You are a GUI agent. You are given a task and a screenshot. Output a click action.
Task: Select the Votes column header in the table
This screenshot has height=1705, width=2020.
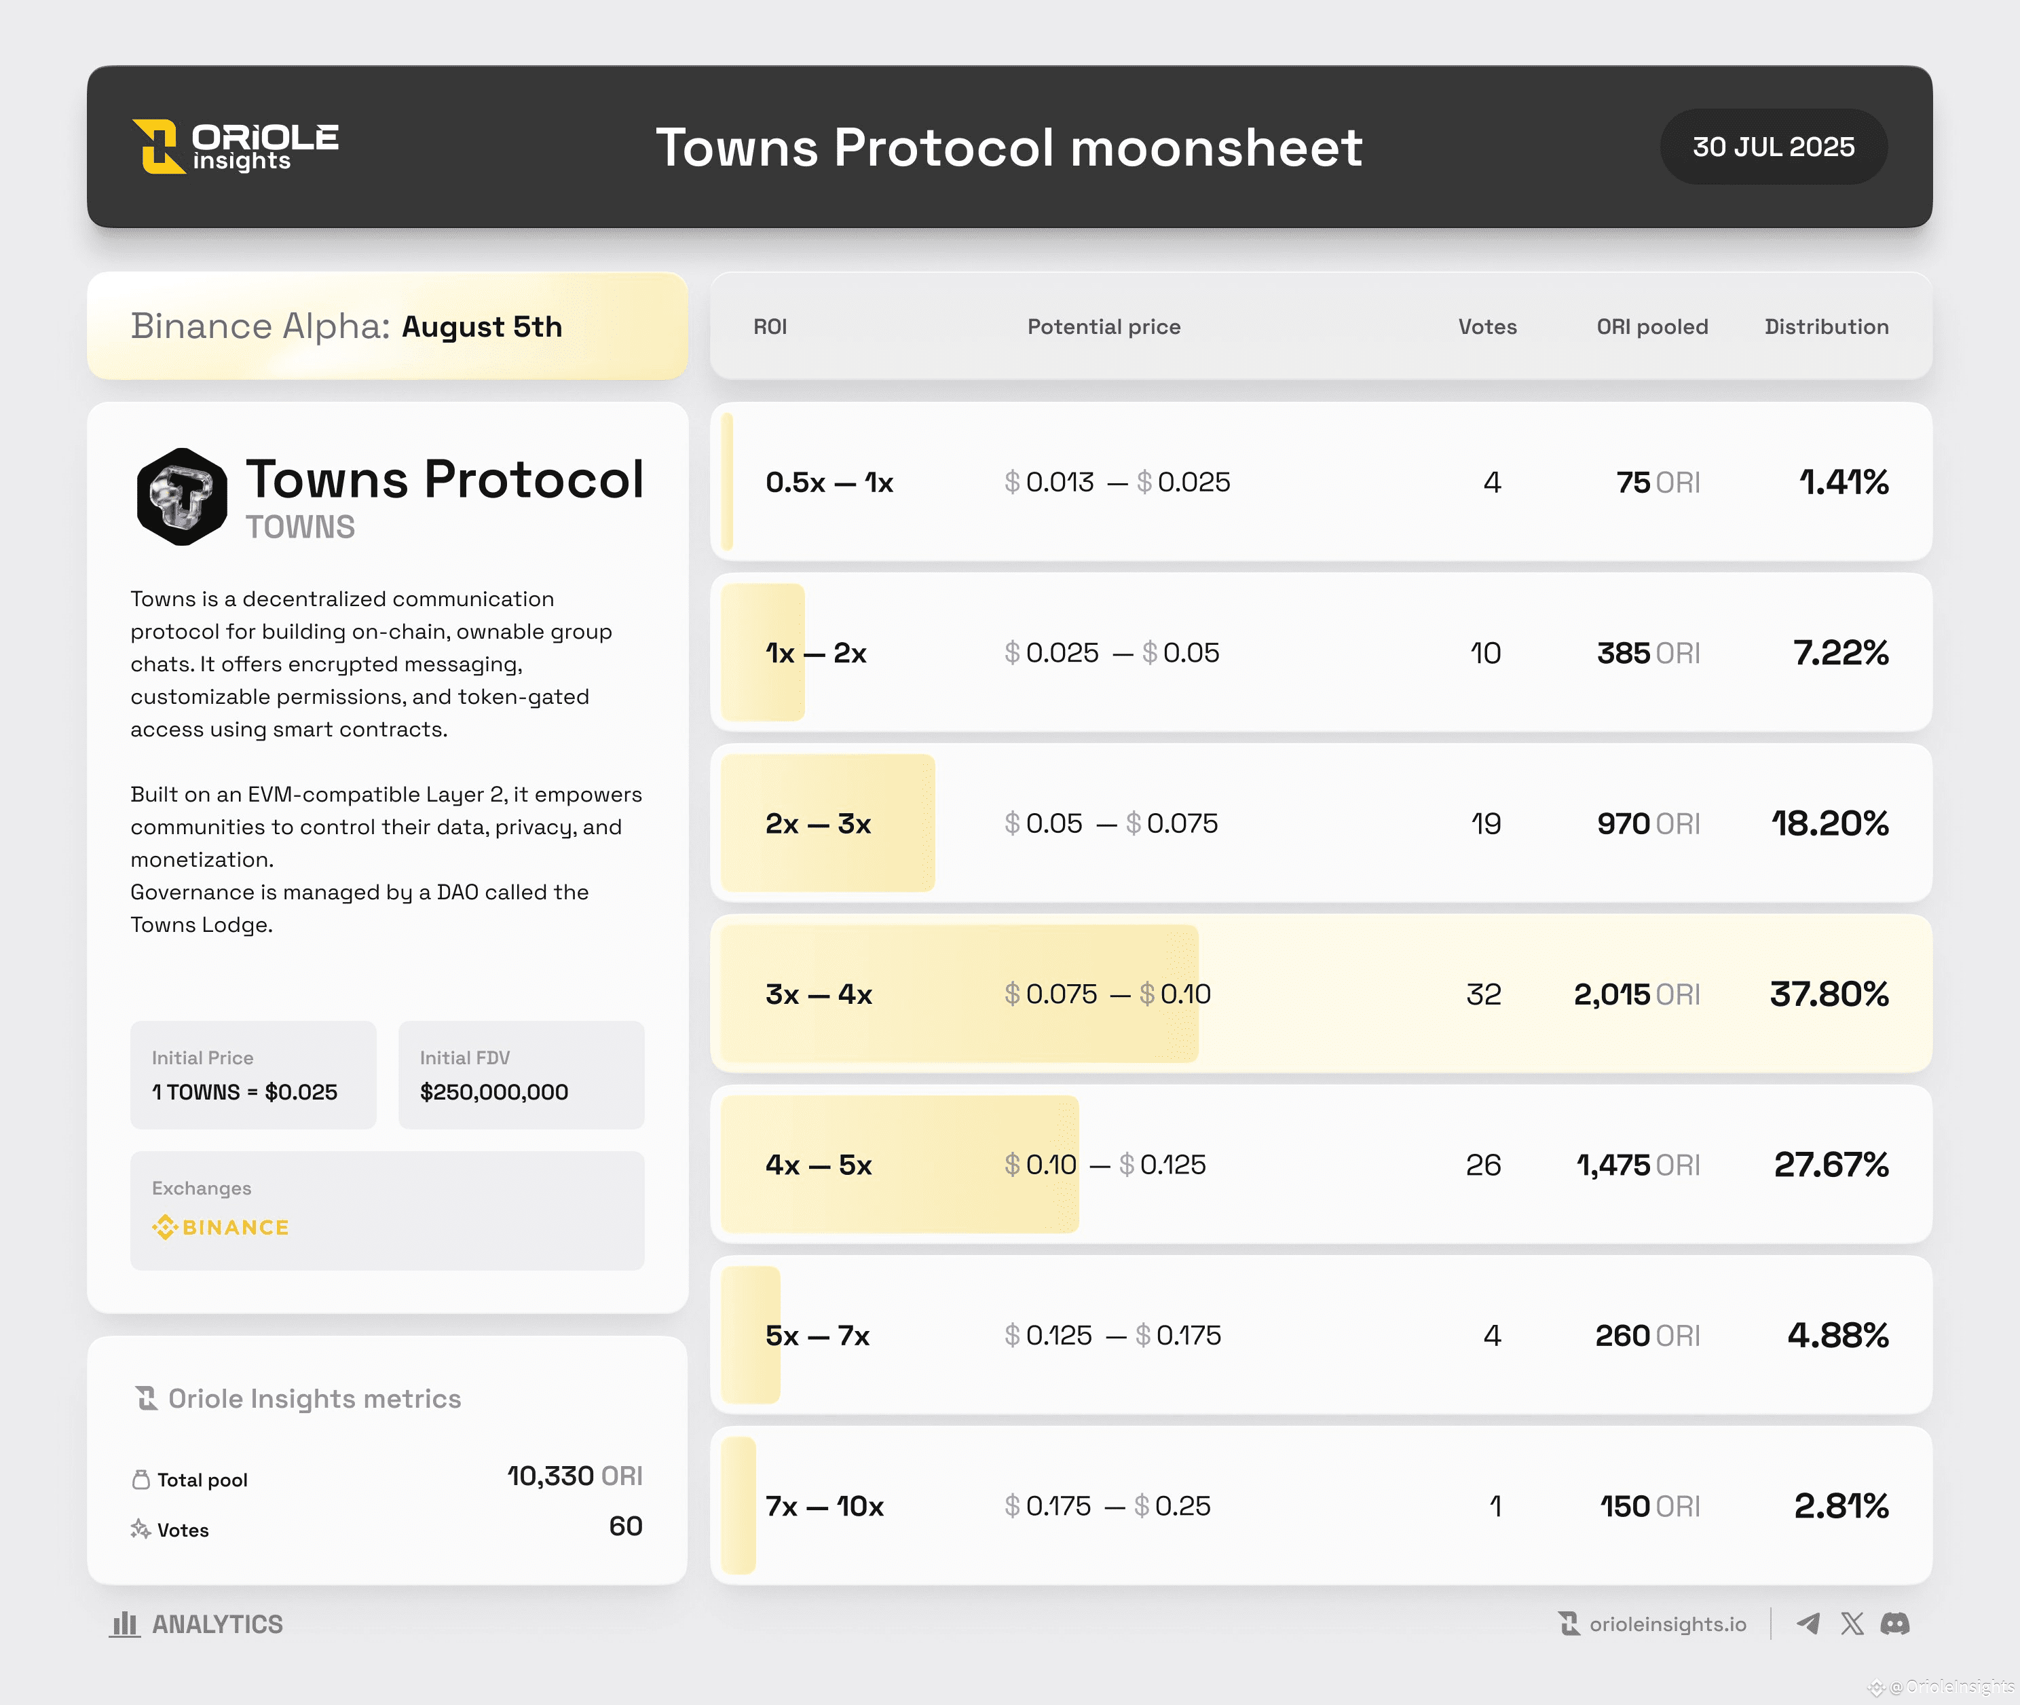tap(1487, 326)
